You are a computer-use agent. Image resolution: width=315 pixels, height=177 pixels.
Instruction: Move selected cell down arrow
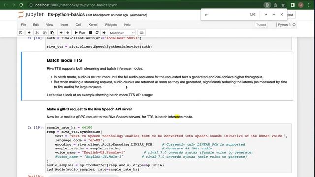click(x=68, y=33)
